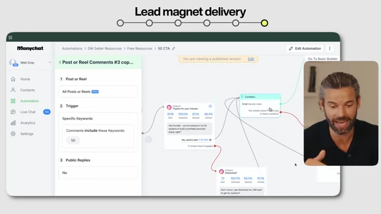This screenshot has height=214, width=381.
Task: Click the Condition filter icon
Action: [242, 97]
